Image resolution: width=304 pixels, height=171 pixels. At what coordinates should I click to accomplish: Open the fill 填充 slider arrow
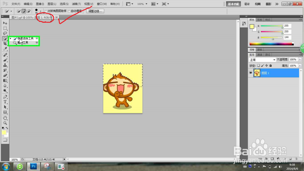[300, 66]
